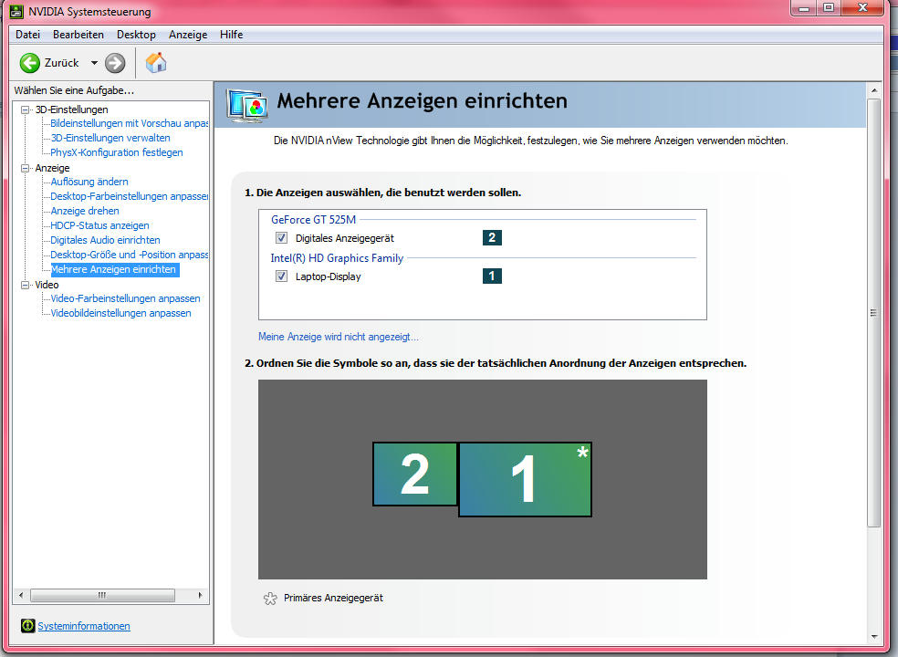Collapse the 3D-Einstellungen tree node
Image resolution: width=898 pixels, height=657 pixels.
coord(26,109)
